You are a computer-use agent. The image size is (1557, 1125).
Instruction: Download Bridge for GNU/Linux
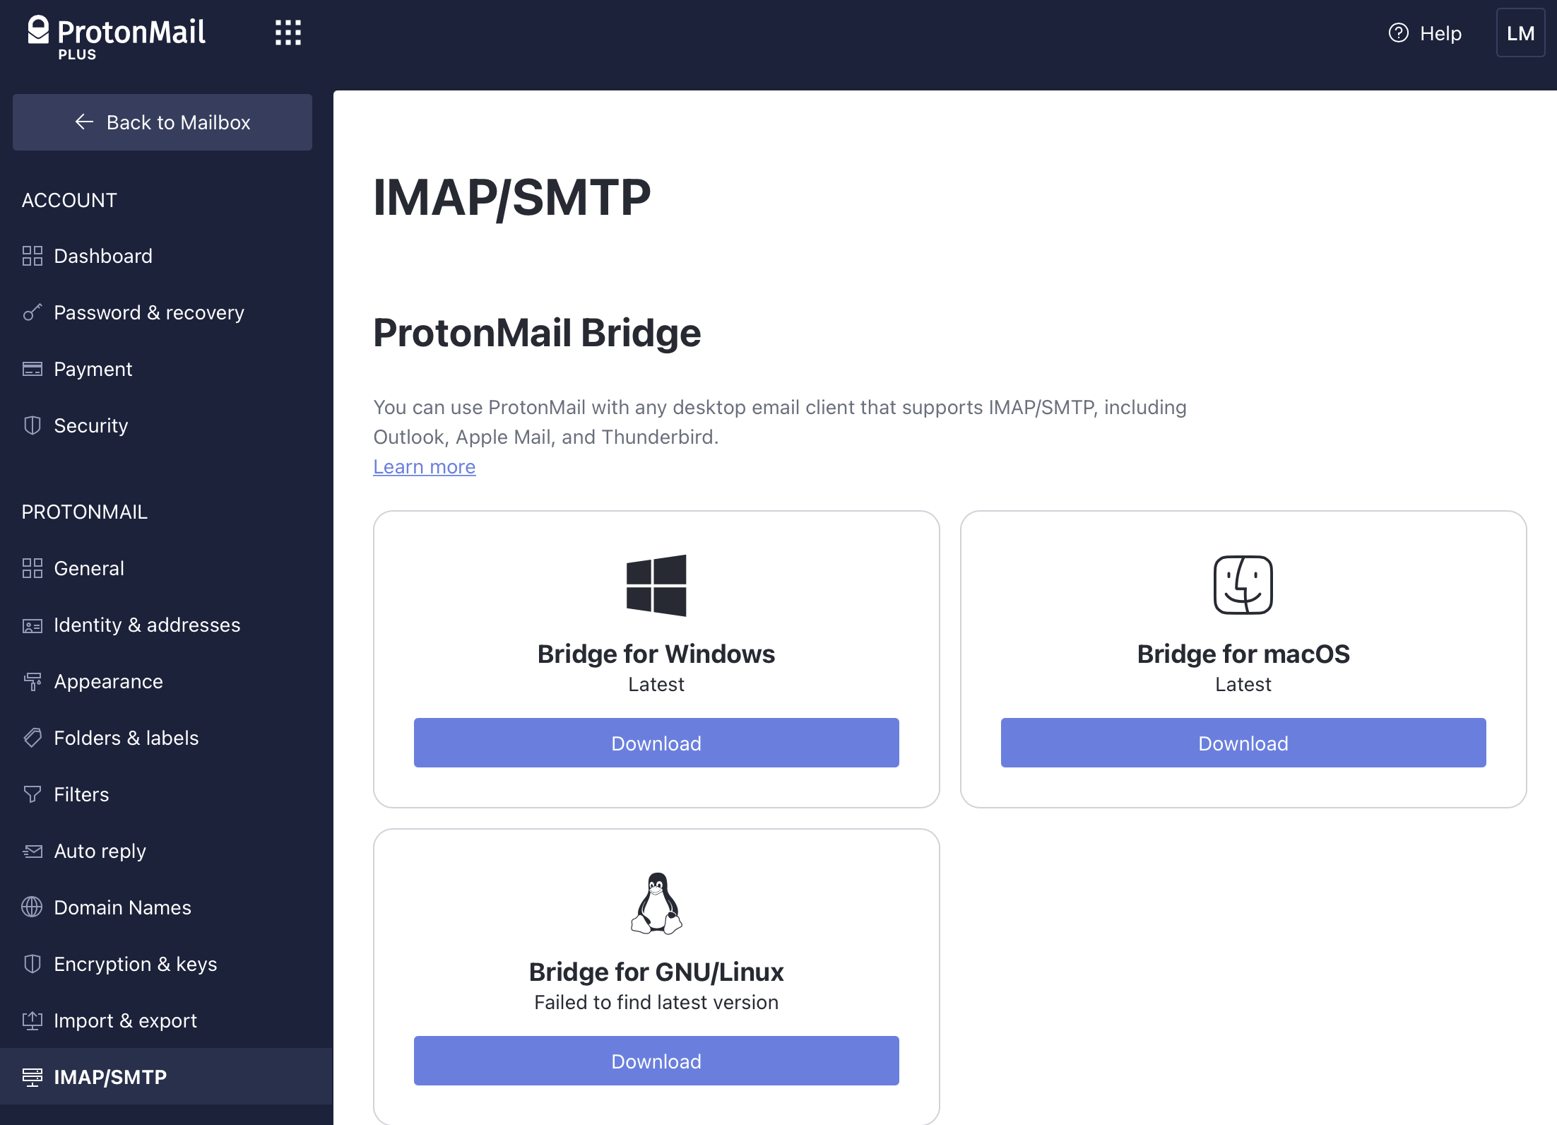[656, 1061]
